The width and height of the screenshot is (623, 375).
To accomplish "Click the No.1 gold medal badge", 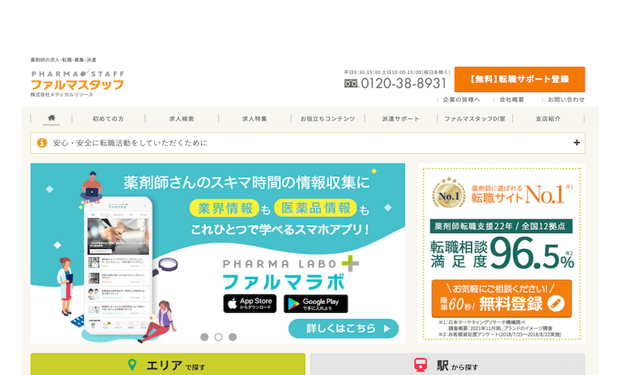I will (x=449, y=193).
